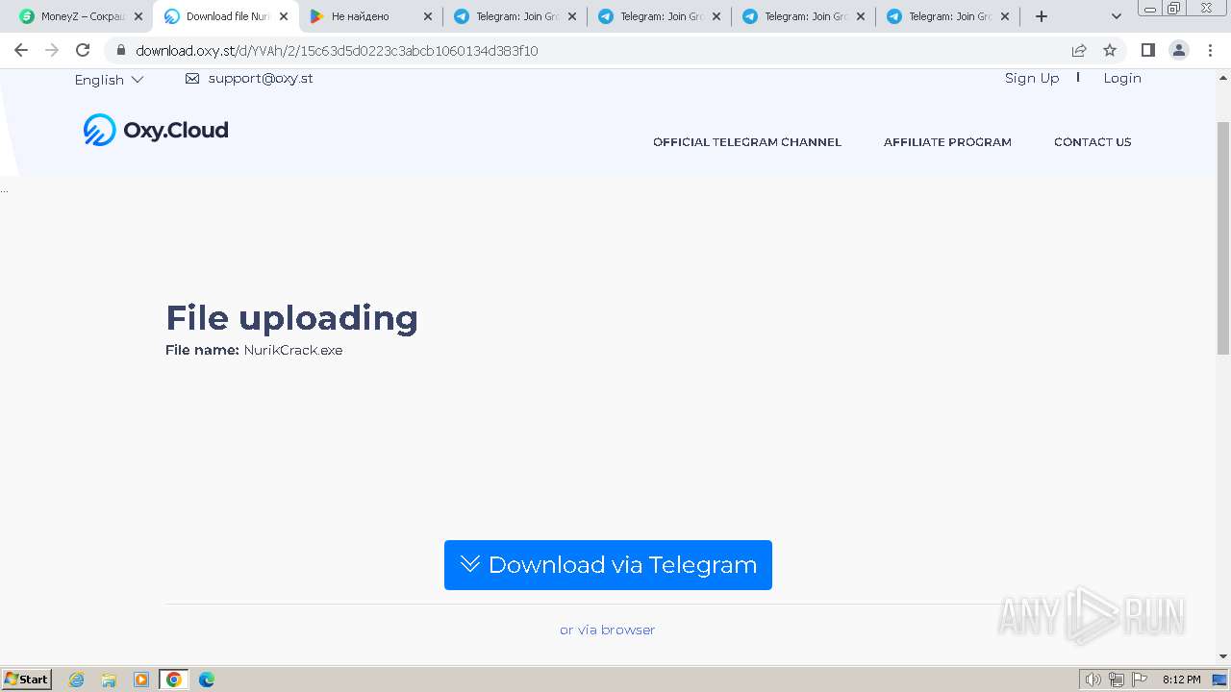The width and height of the screenshot is (1231, 692).
Task: Click the Oxy.Cloud logo
Action: [x=156, y=130]
